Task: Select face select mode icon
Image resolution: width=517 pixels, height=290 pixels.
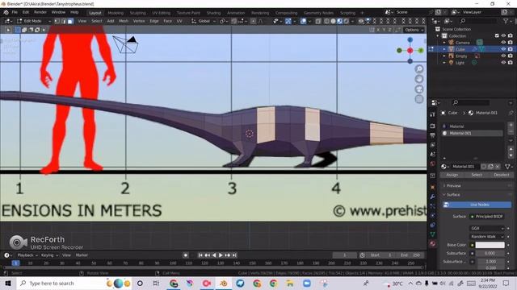Action: click(x=70, y=21)
